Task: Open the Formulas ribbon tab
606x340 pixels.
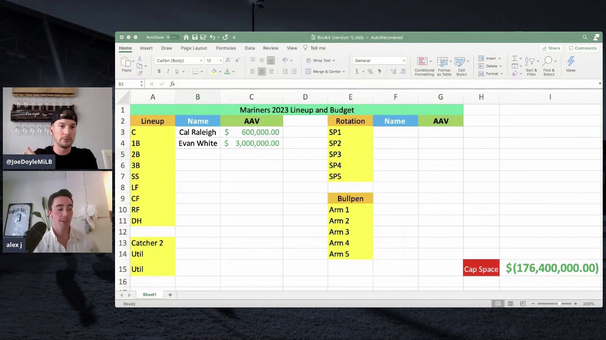Action: pos(226,48)
